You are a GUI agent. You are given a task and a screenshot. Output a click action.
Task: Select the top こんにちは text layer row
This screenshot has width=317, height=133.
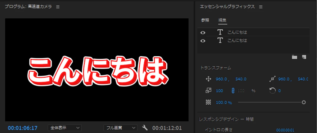[x=253, y=32]
